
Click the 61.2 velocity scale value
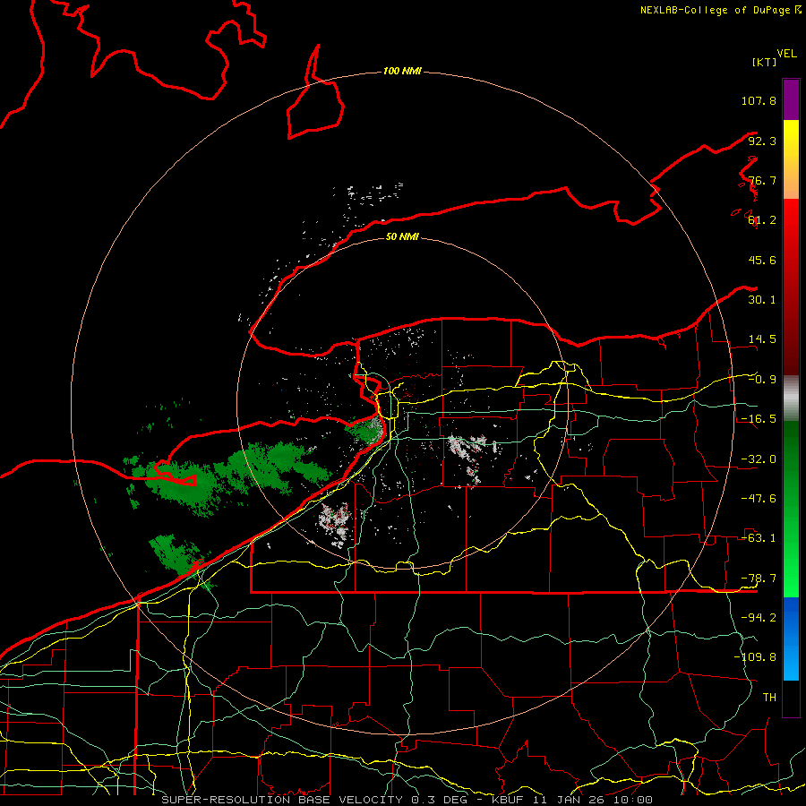coord(762,220)
